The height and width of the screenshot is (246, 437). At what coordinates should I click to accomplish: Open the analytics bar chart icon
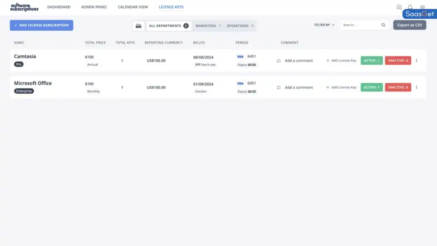138,26
